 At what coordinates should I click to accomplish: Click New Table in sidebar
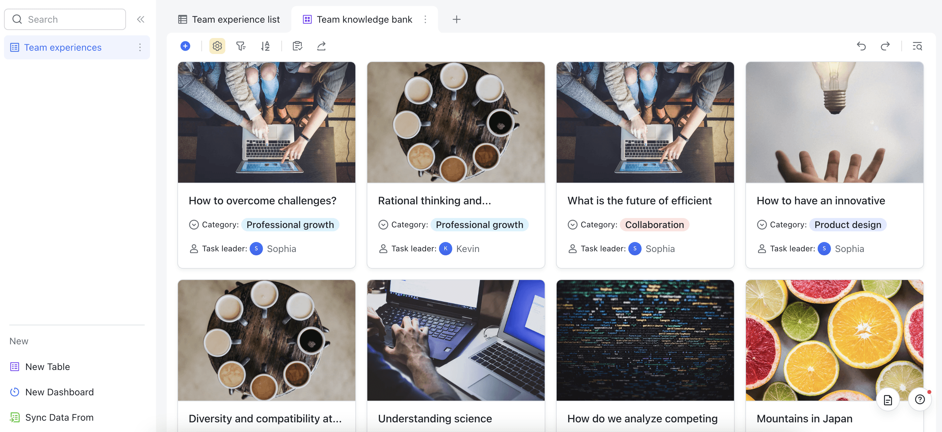pos(48,367)
